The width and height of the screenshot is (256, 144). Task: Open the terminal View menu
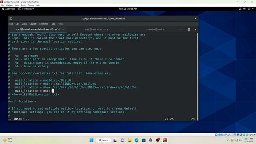click(x=24, y=24)
